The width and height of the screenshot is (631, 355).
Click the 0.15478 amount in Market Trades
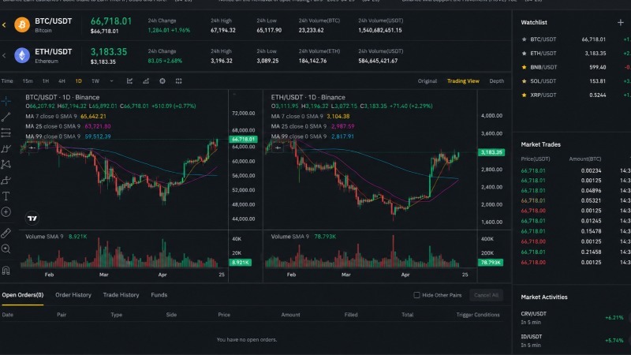point(591,231)
